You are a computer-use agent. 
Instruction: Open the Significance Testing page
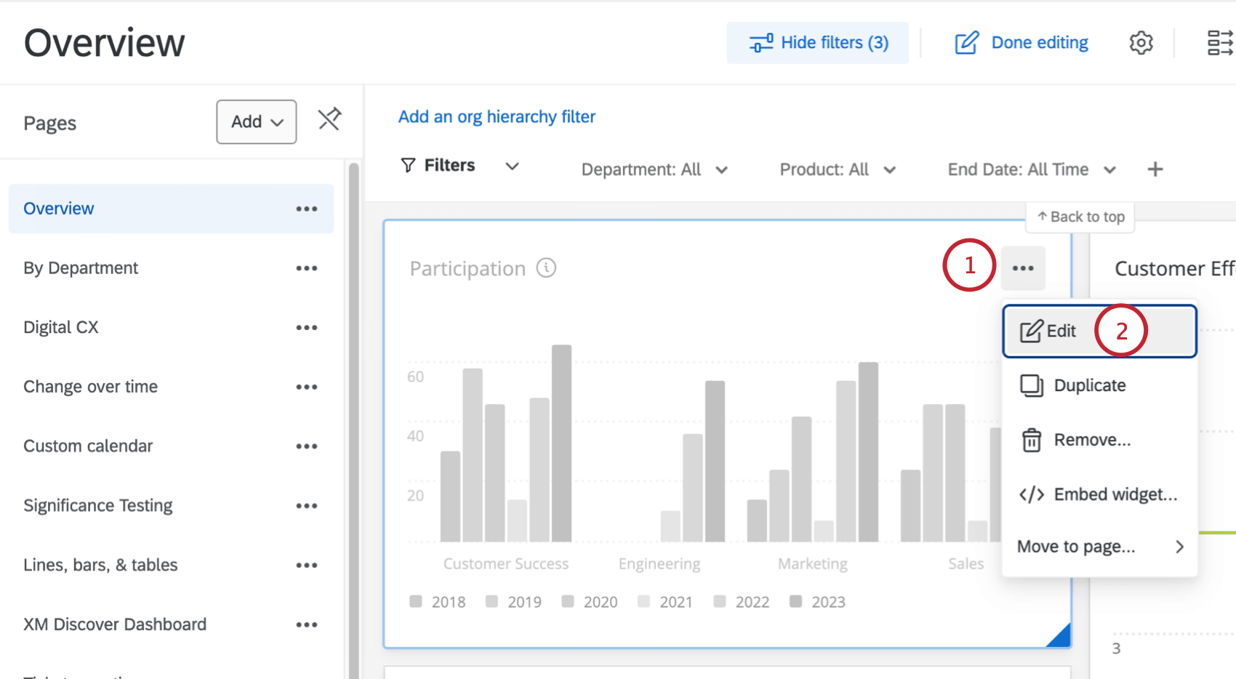pyautogui.click(x=98, y=505)
